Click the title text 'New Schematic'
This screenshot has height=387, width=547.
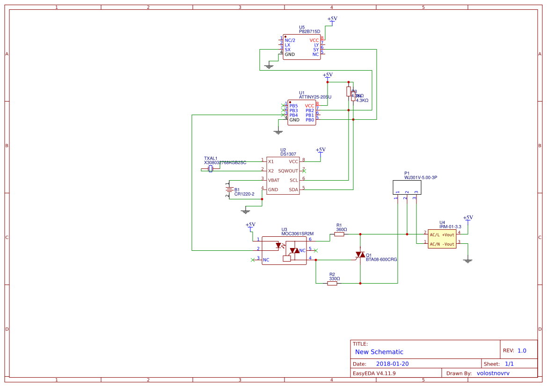click(379, 352)
